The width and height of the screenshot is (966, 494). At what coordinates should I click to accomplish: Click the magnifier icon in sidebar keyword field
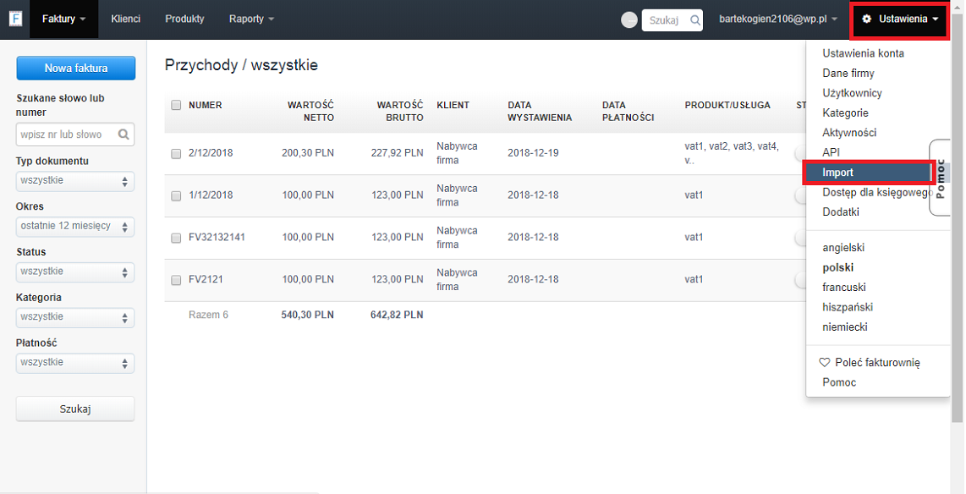tap(123, 134)
